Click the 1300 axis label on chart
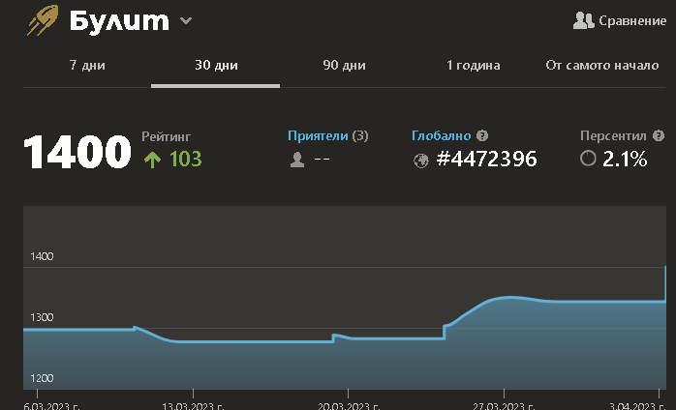The width and height of the screenshot is (676, 410). tap(42, 317)
